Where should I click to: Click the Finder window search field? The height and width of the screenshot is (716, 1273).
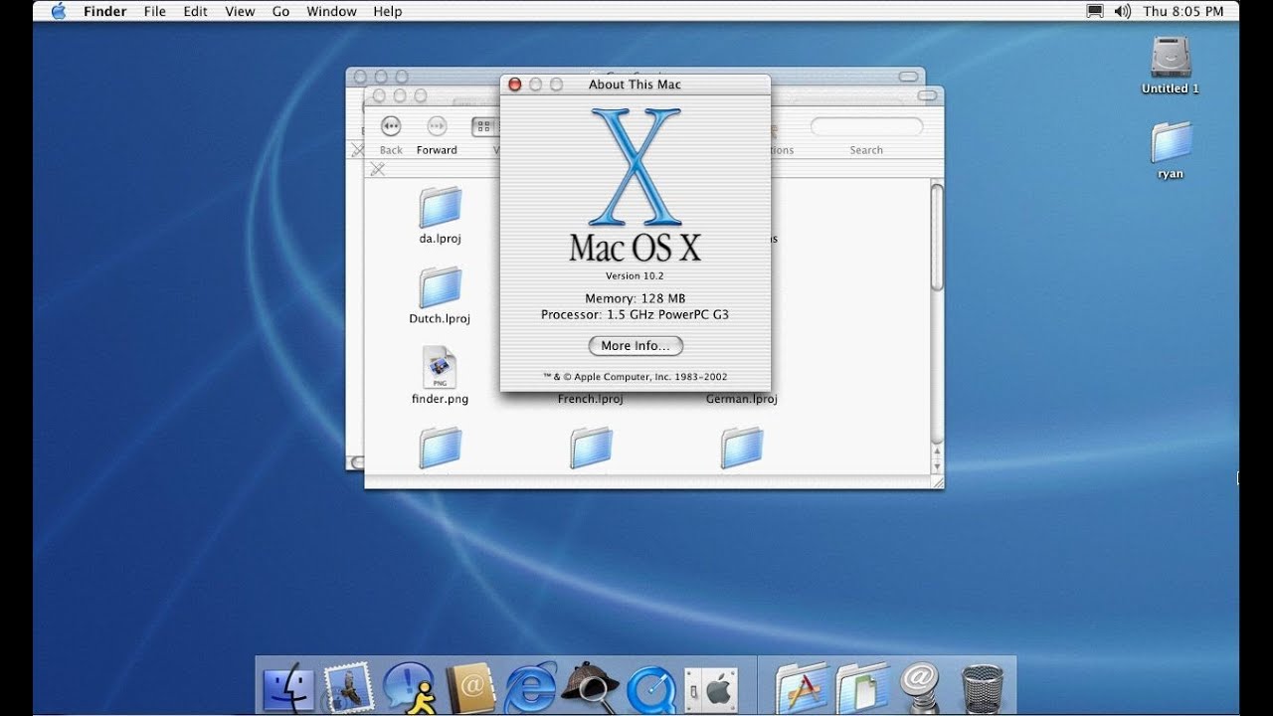click(x=866, y=126)
